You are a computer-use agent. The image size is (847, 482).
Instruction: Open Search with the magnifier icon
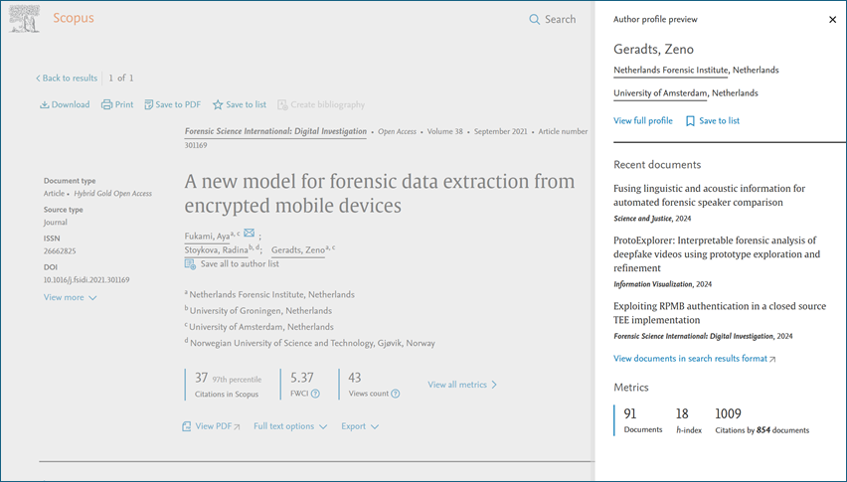coord(535,19)
